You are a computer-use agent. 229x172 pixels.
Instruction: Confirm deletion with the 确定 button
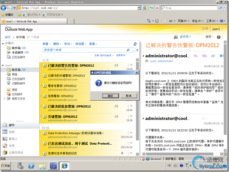coord(110,96)
